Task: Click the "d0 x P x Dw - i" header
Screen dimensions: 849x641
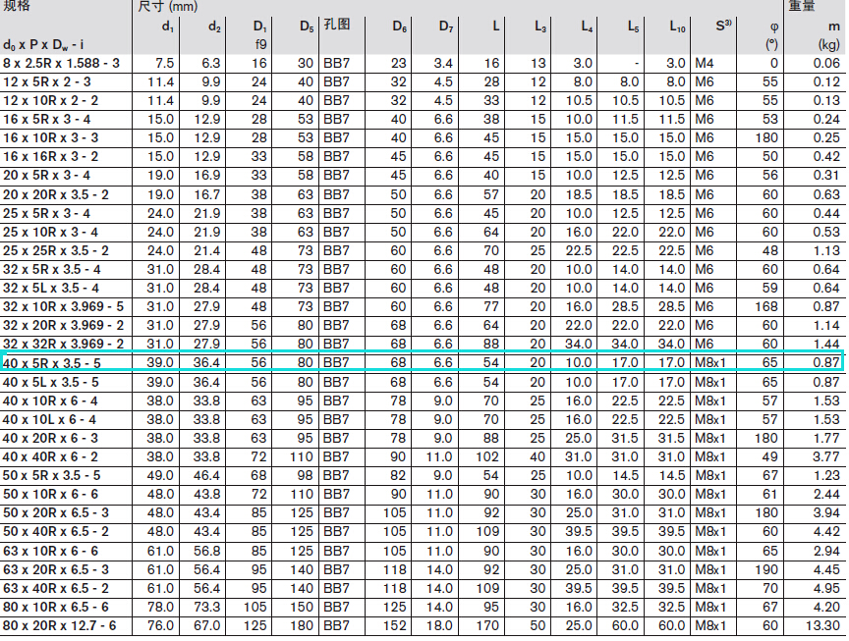Action: pyautogui.click(x=43, y=44)
